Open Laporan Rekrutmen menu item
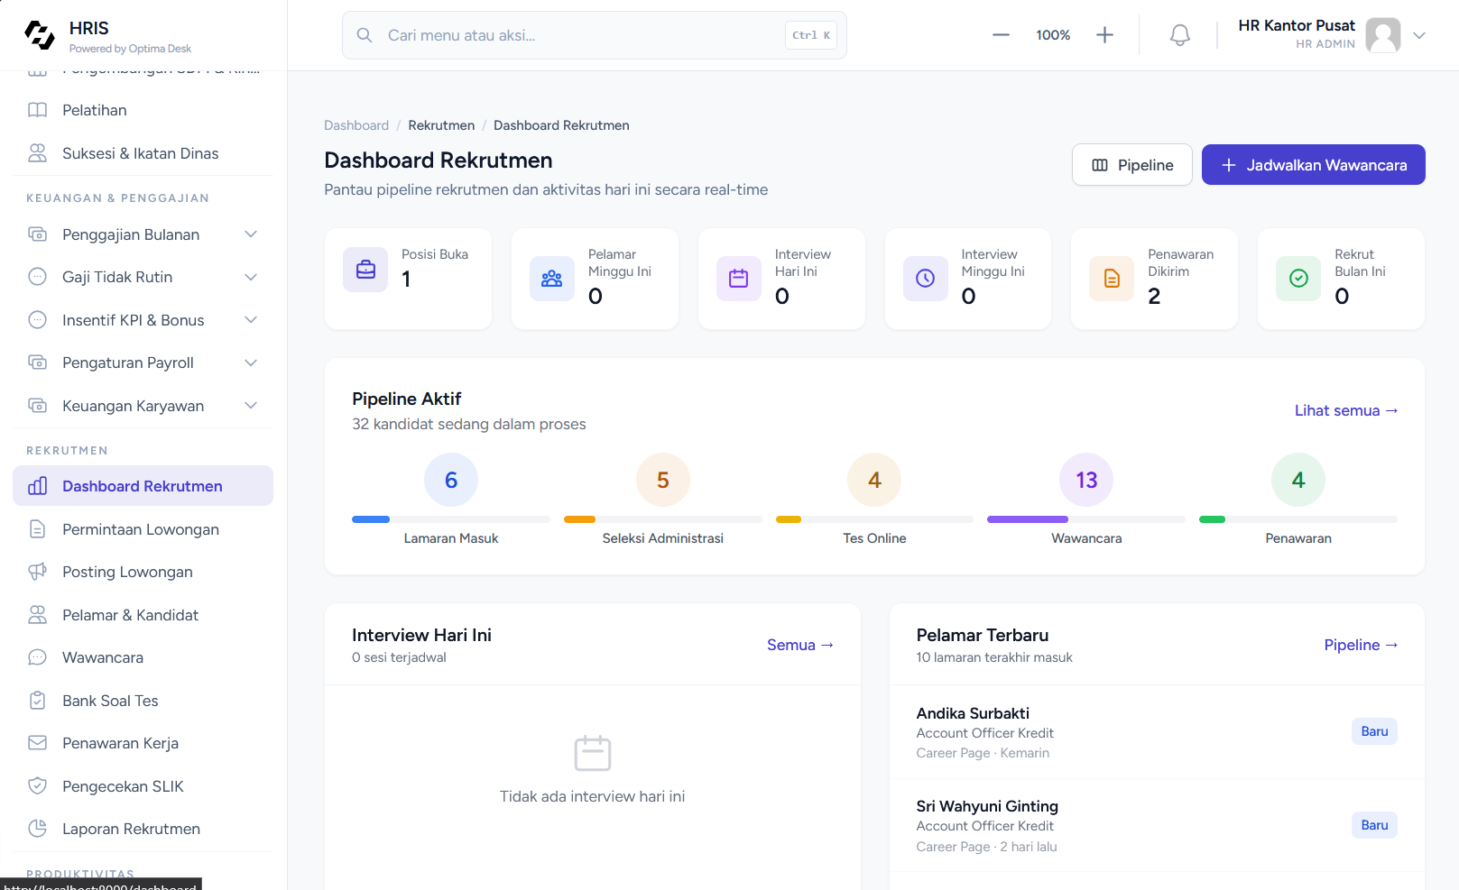 (143, 829)
